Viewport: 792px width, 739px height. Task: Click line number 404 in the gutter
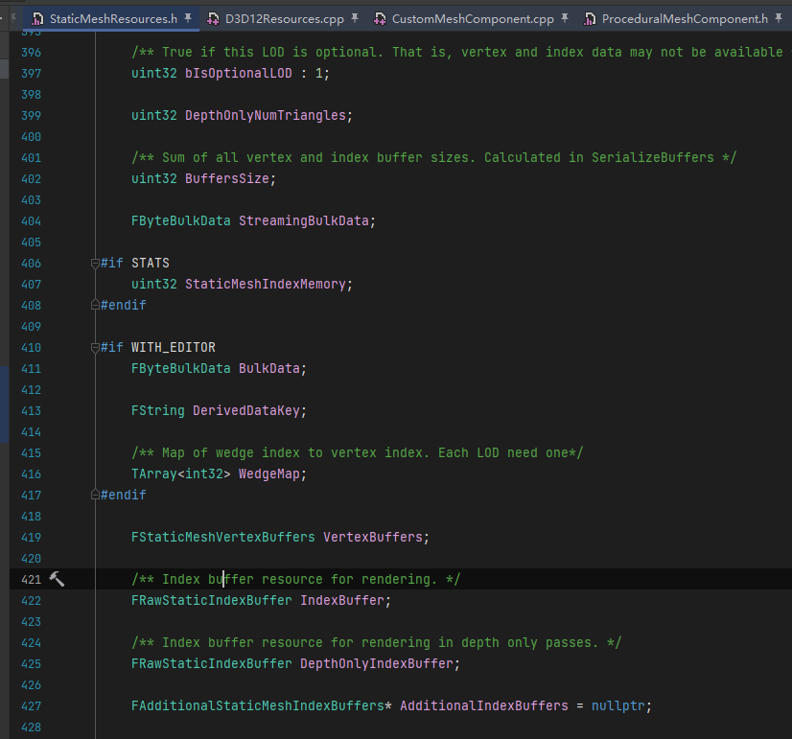(x=32, y=221)
